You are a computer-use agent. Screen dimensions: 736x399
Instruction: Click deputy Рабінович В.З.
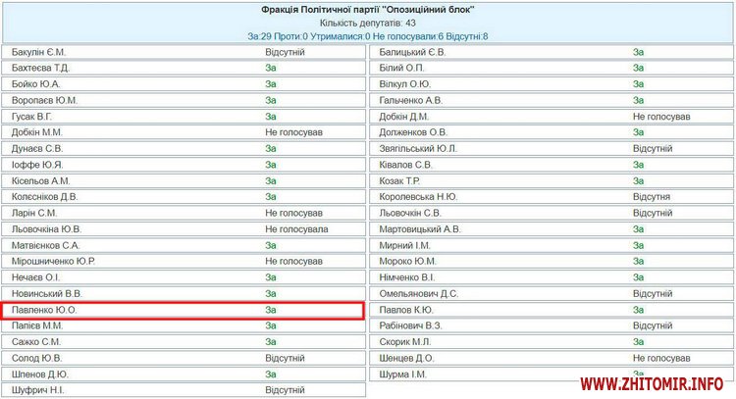click(x=412, y=325)
